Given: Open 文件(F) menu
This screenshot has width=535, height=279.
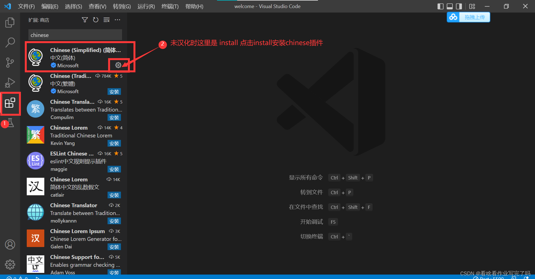Looking at the screenshot, I should [26, 6].
